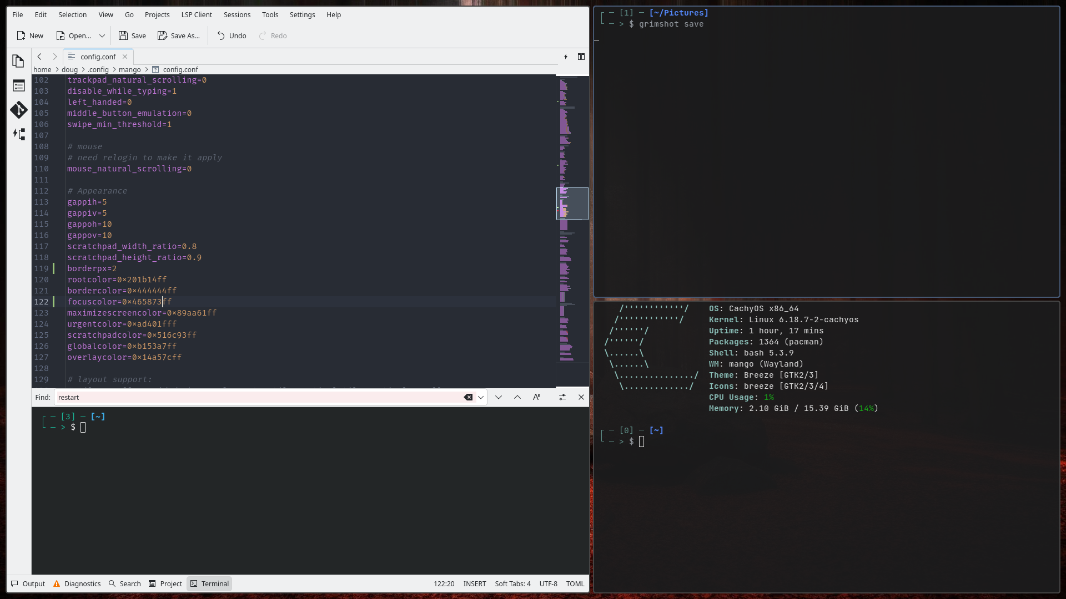Viewport: 1066px width, 599px height.
Task: Go to previous tab arrow
Action: 39,57
